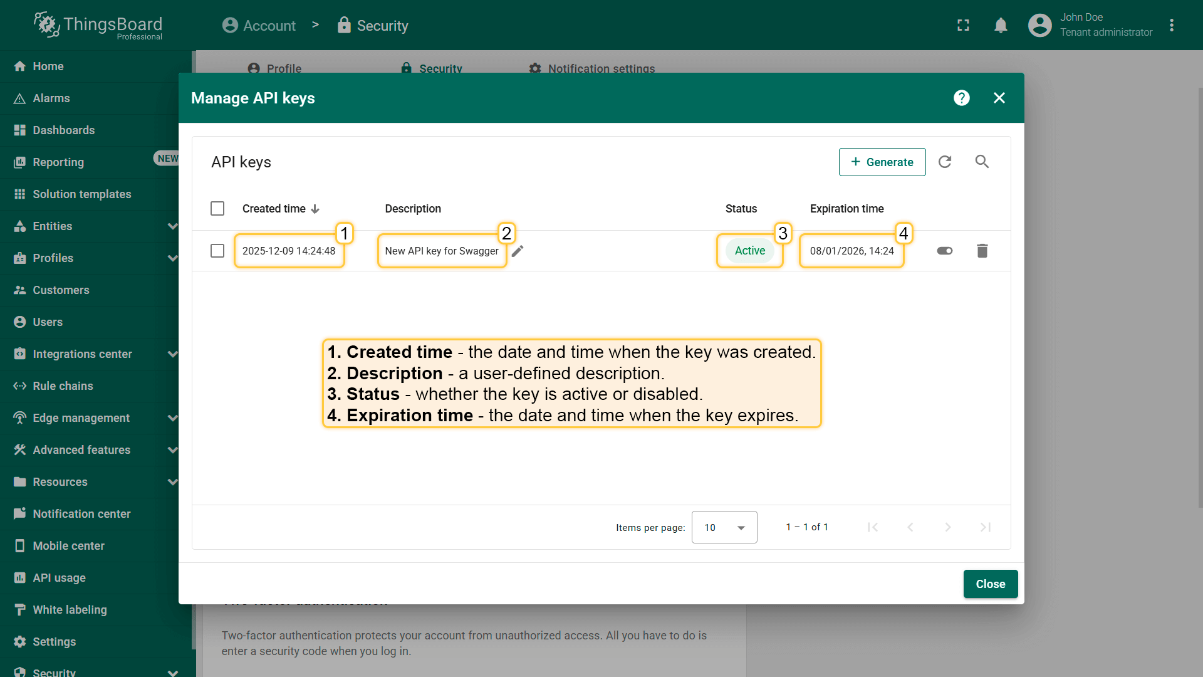
Task: Select all API keys checkbox
Action: pyautogui.click(x=217, y=209)
